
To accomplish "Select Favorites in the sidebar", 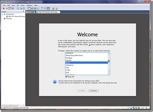I will 8,19.
